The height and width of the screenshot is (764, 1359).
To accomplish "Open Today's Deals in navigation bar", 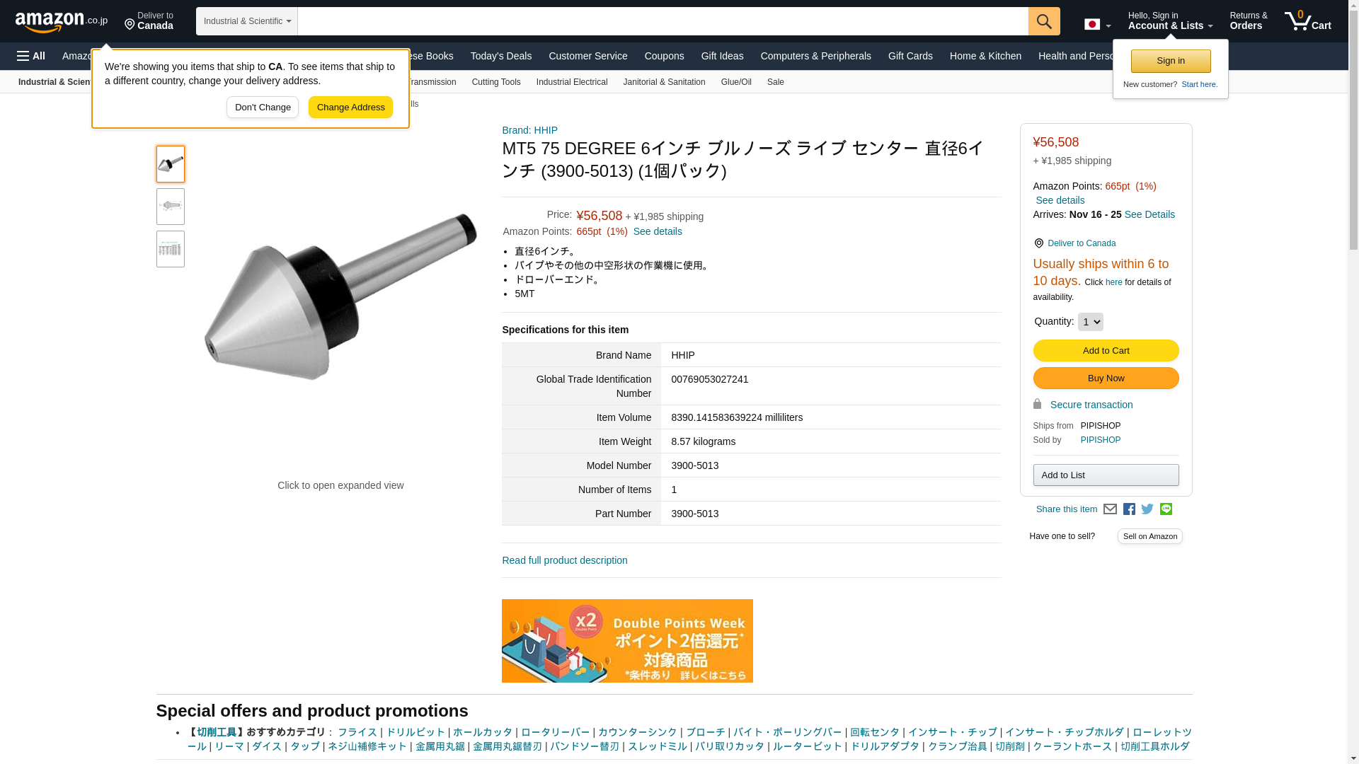I will (x=501, y=56).
